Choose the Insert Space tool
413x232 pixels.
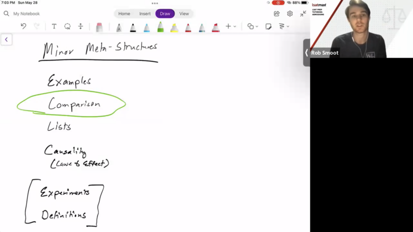point(81,26)
